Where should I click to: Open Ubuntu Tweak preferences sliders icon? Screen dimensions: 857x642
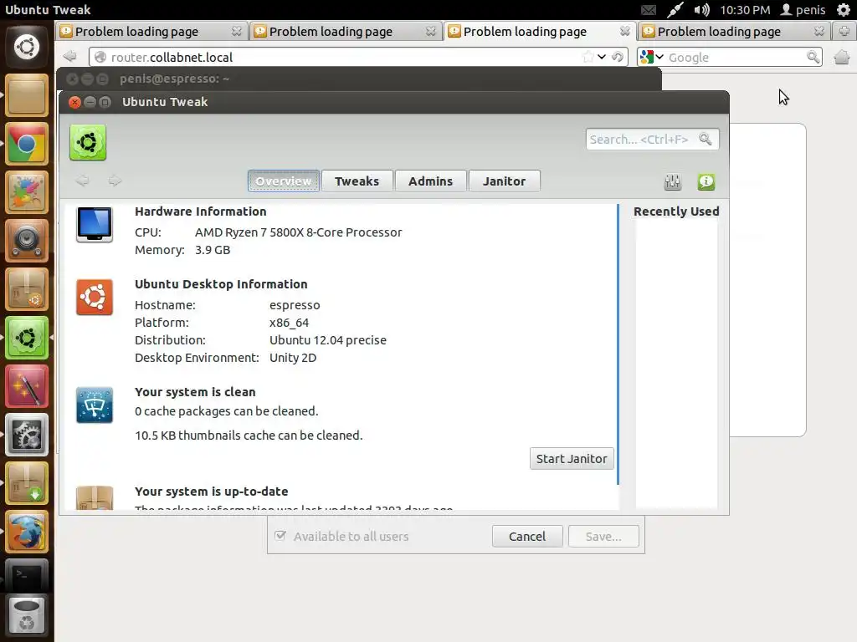(673, 181)
